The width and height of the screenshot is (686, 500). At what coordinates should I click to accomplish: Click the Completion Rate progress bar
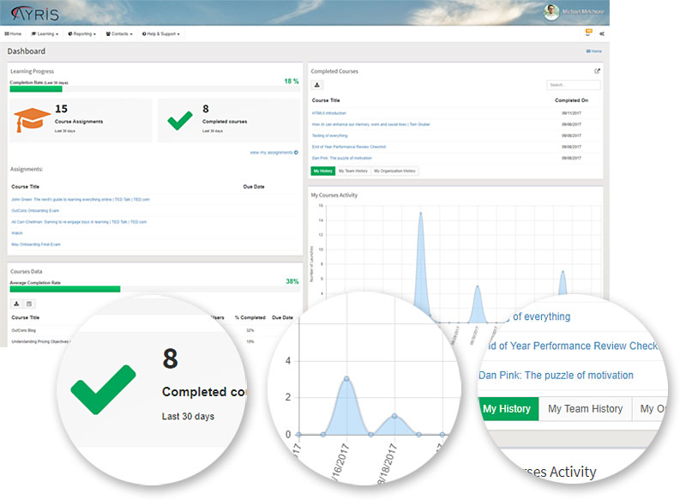[x=155, y=89]
